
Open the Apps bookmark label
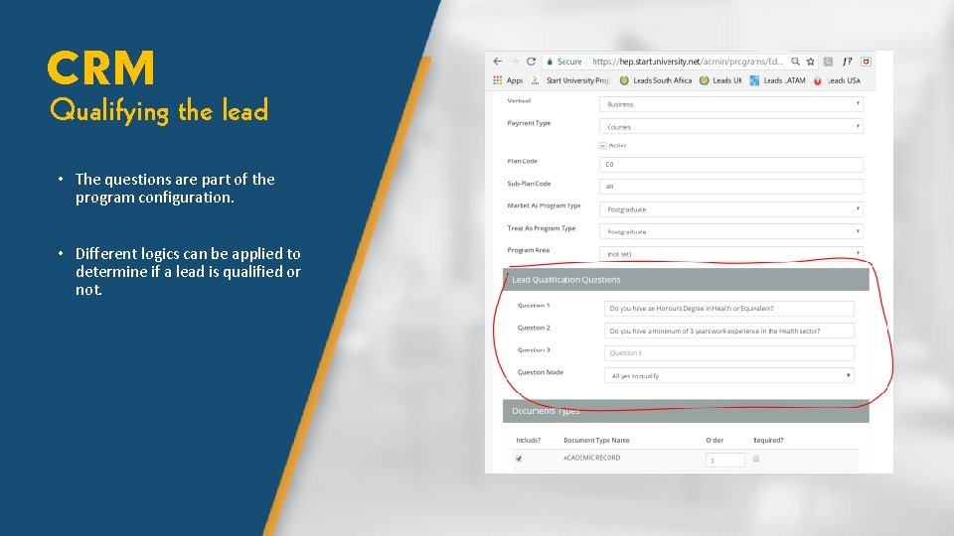coord(515,80)
